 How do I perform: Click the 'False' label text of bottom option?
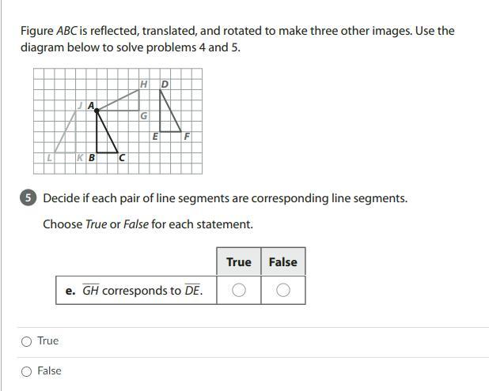[x=49, y=371]
